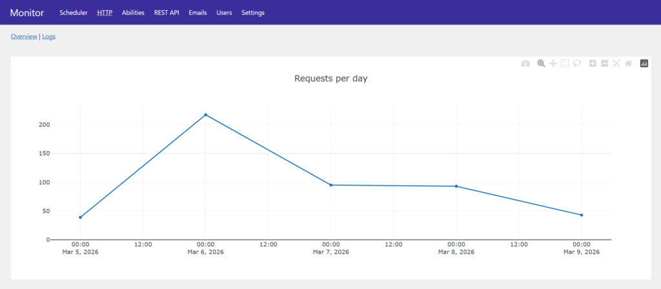Navigate to REST API
Image resolution: width=661 pixels, height=289 pixels.
167,12
